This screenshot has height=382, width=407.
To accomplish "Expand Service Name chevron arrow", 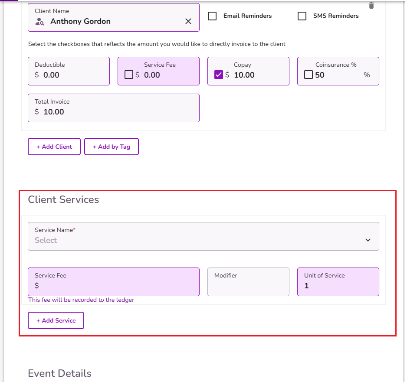I will [368, 240].
